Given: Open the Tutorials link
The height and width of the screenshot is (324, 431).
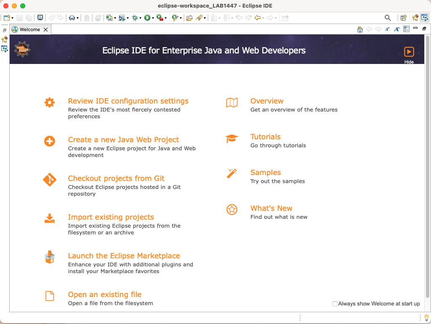Looking at the screenshot, I should [266, 137].
